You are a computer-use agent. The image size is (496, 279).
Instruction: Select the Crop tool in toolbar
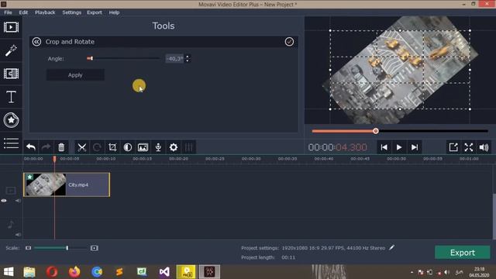[112, 147]
